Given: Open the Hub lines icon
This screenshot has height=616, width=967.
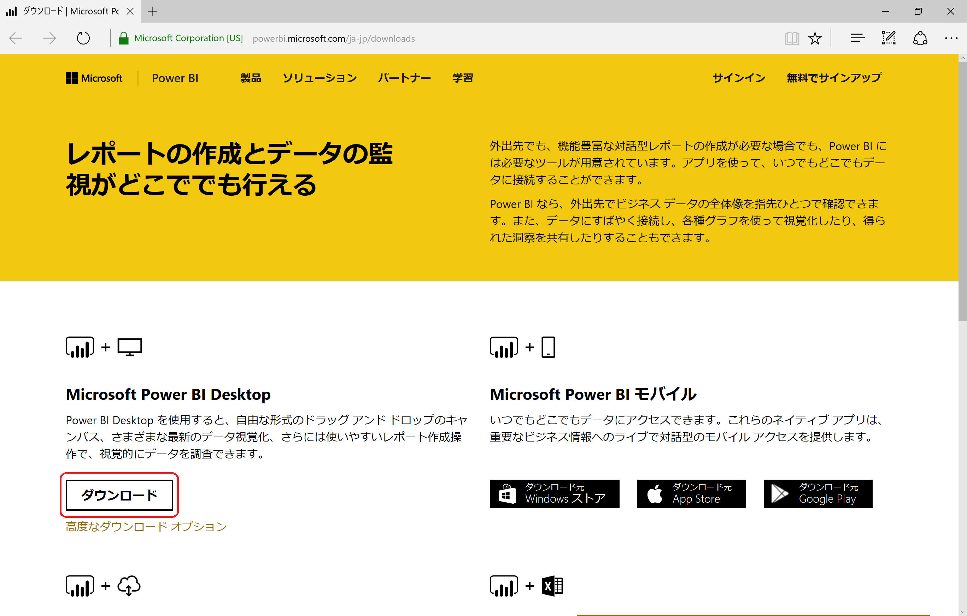Looking at the screenshot, I should point(857,38).
